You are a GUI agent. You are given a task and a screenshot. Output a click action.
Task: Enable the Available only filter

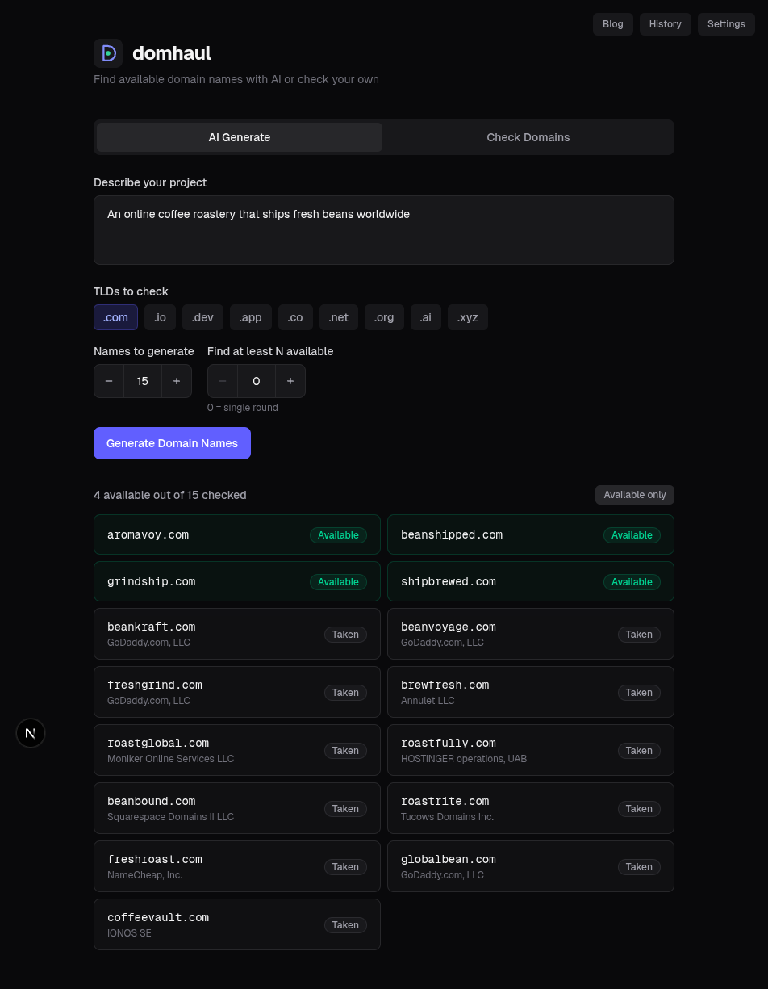634,494
